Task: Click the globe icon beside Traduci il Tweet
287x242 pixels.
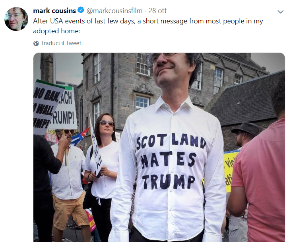Action: point(36,44)
